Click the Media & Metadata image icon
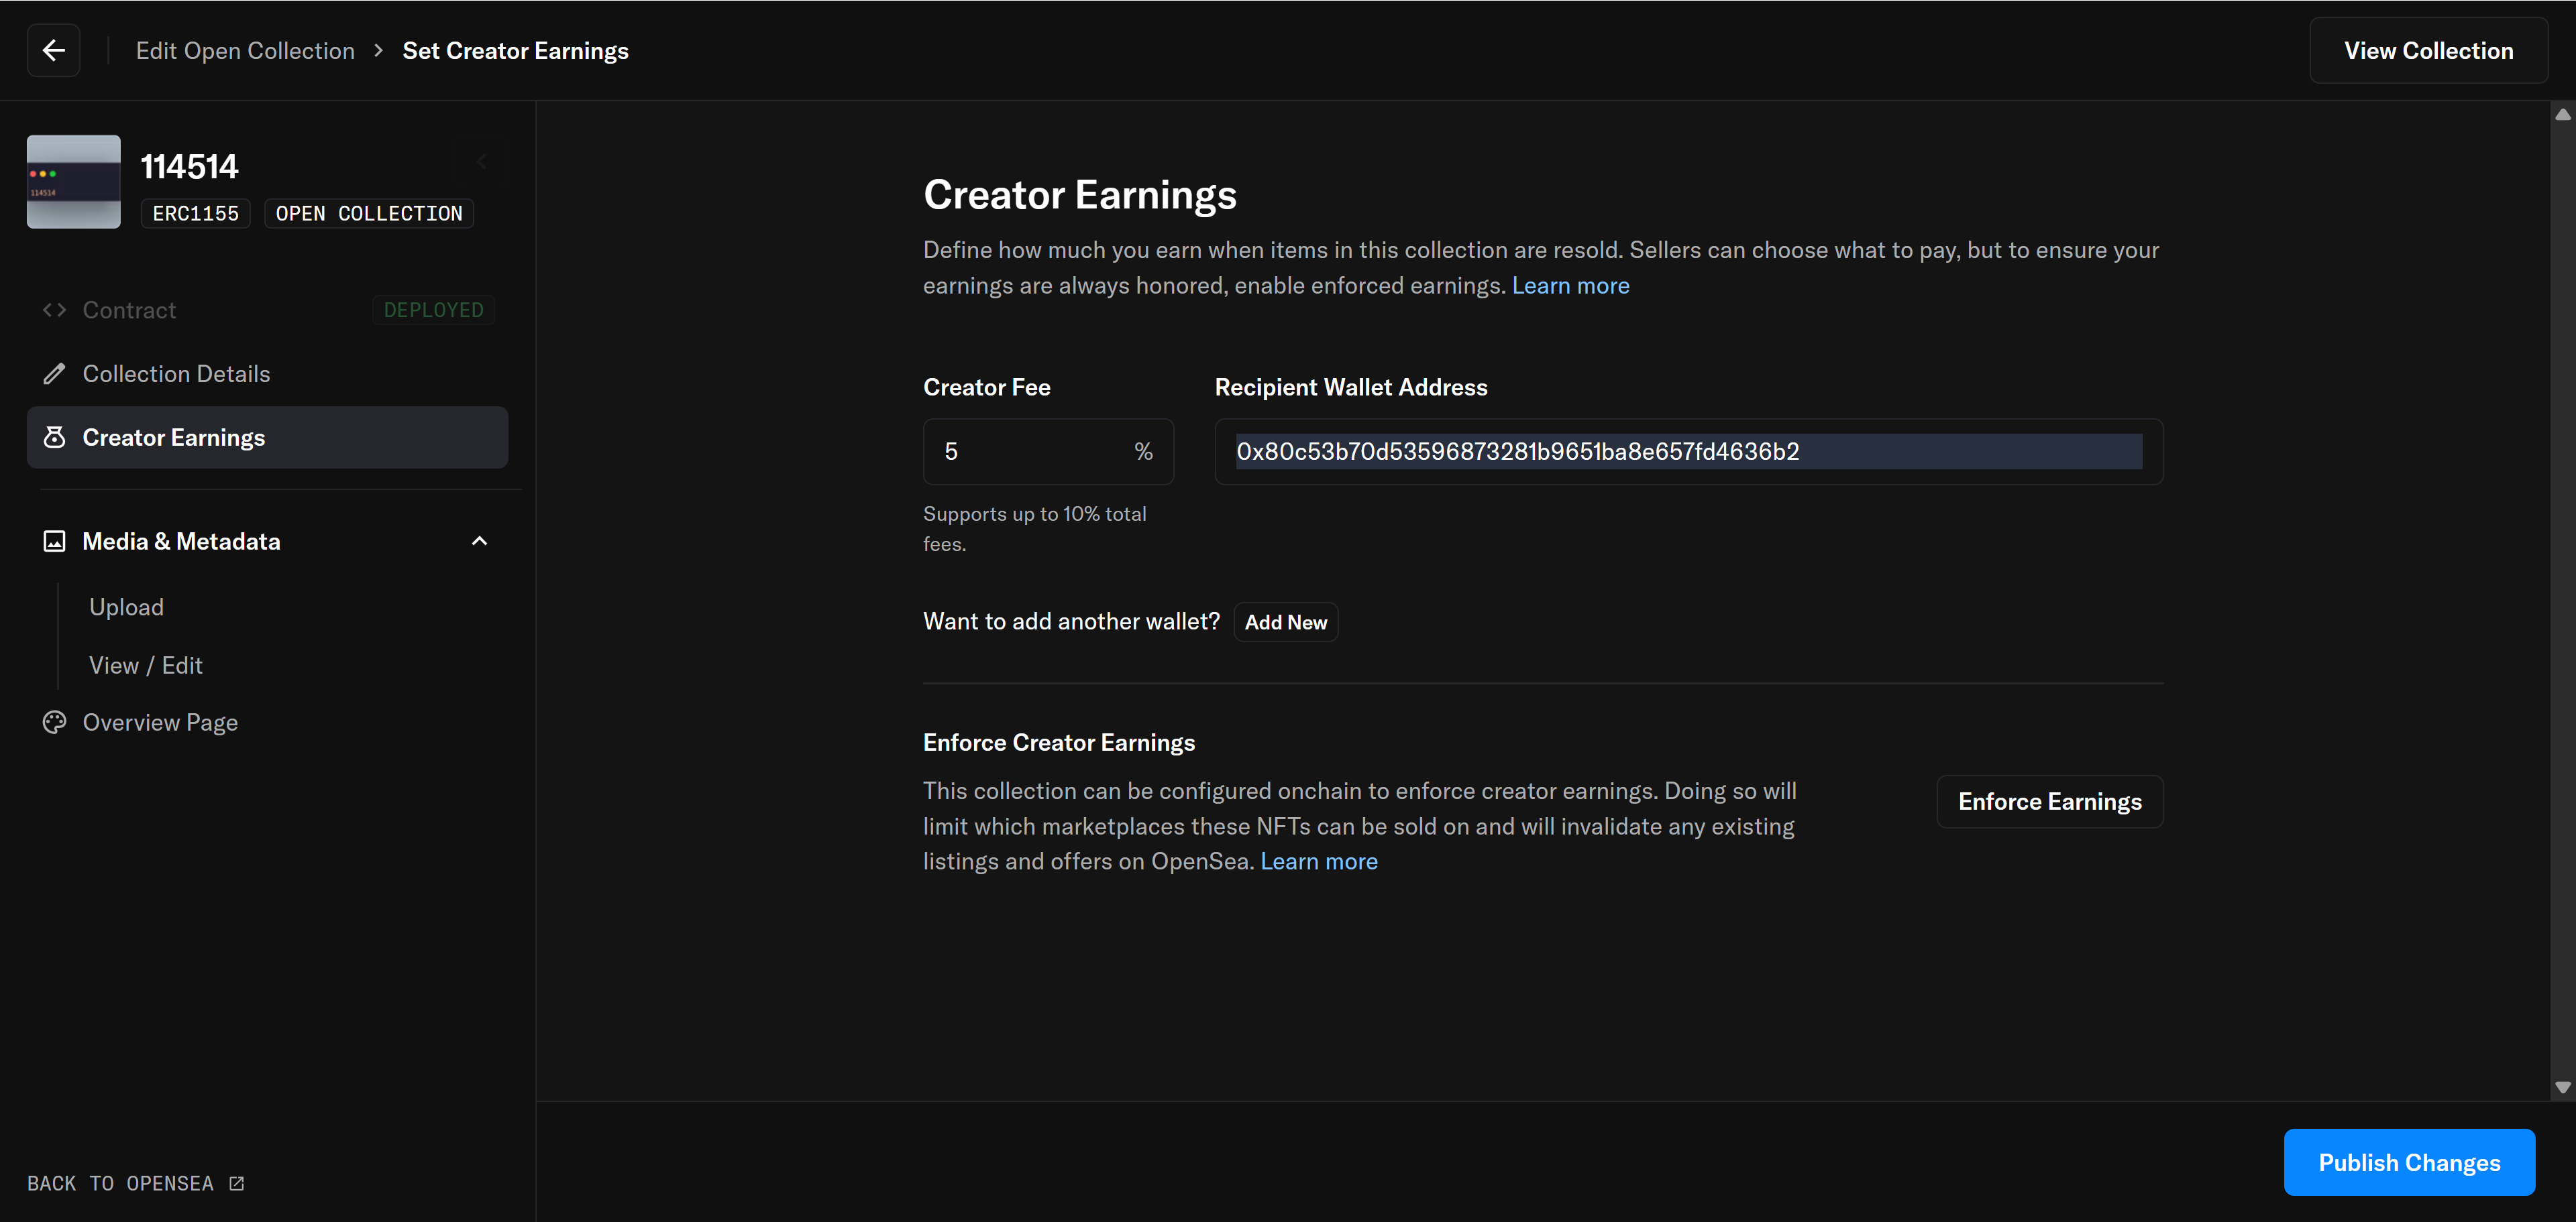Screen dimensions: 2576x1222 (x=54, y=542)
